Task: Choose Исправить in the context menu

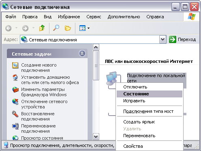Action: 150,101
